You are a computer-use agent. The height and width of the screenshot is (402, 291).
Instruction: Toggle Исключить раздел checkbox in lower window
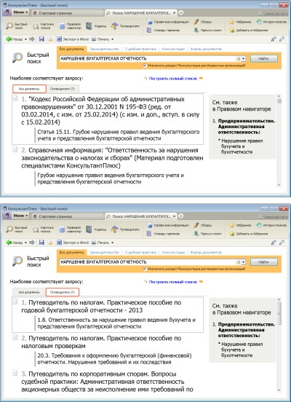(145, 269)
